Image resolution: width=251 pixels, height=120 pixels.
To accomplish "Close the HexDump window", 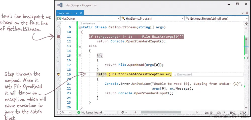I will tap(246, 4).
